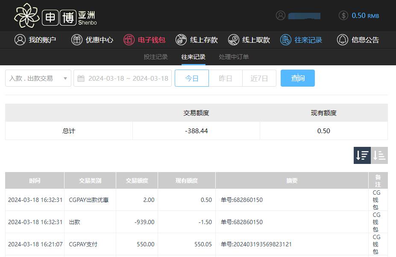This screenshot has width=396, height=257.
Task: Switch to 投注记录 tab
Action: point(155,57)
